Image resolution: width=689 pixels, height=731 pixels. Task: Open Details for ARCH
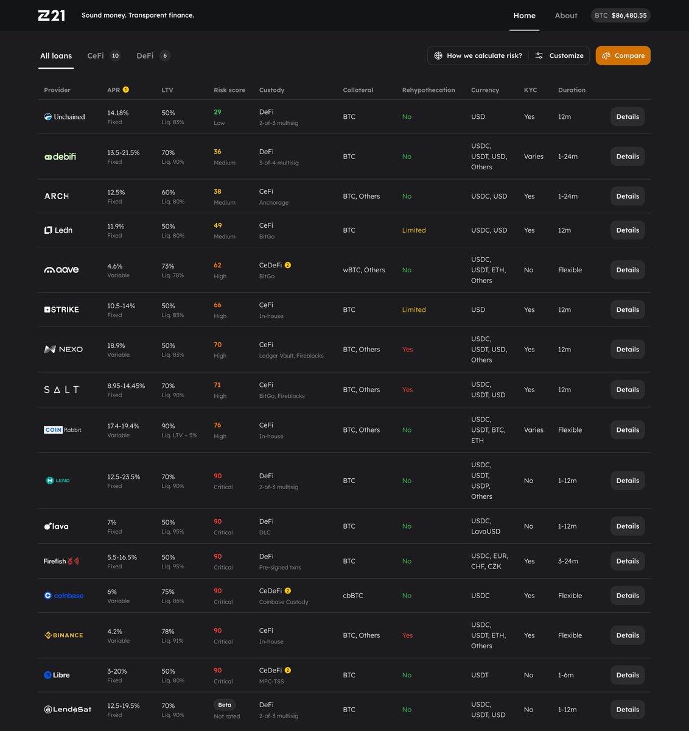628,196
